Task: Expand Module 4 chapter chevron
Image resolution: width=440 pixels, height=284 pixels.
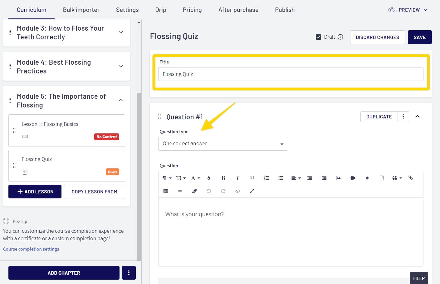Action: coord(121,67)
